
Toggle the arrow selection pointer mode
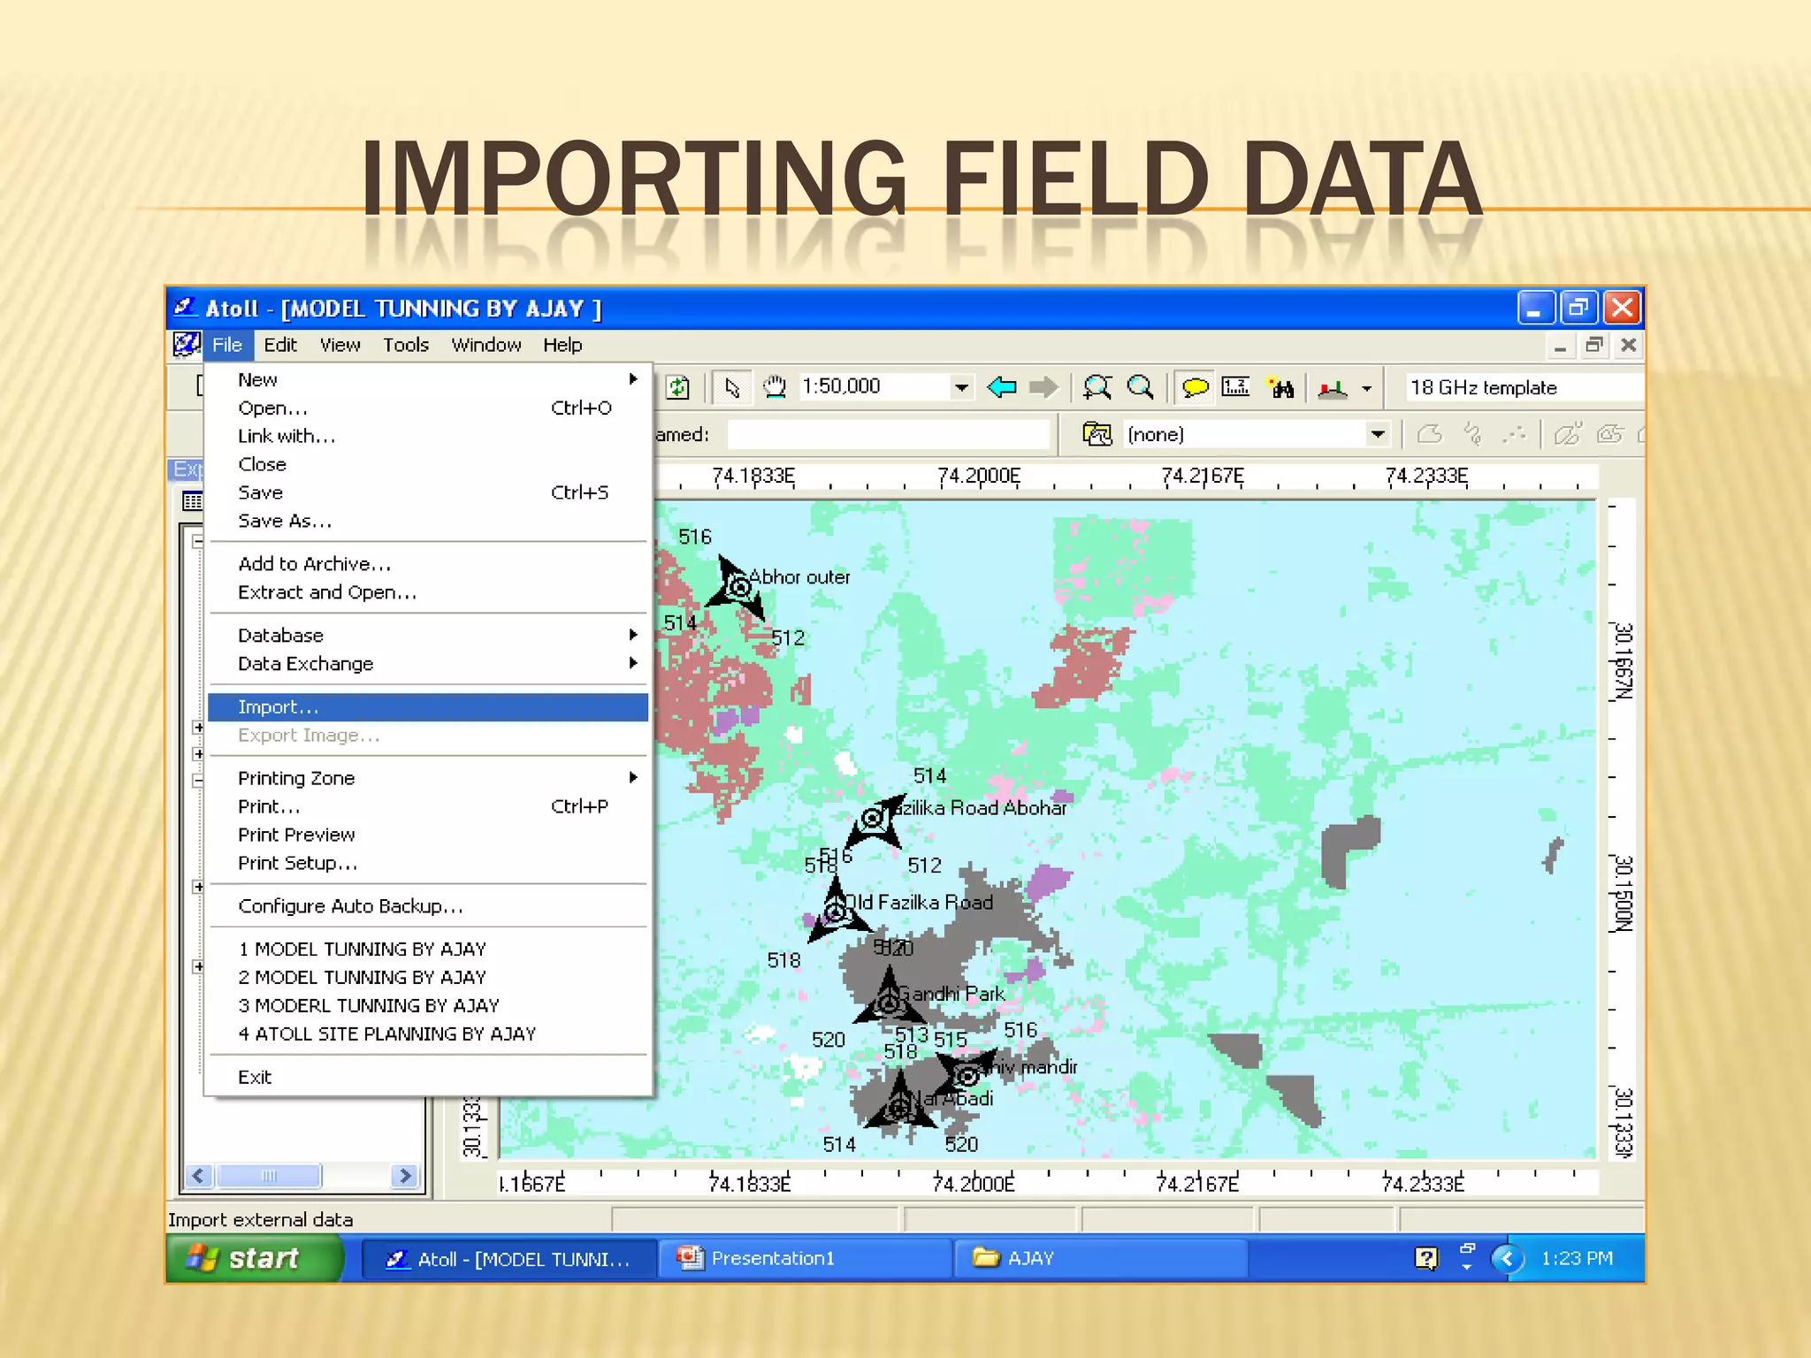(731, 387)
